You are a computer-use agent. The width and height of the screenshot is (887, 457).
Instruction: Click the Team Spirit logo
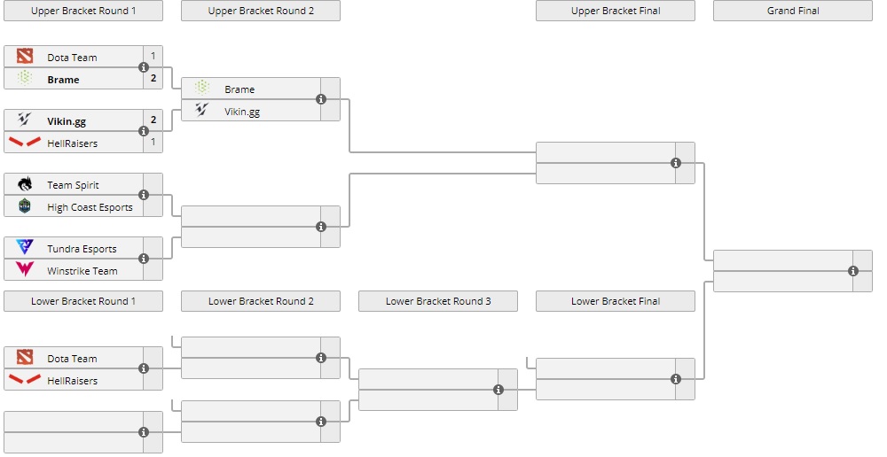25,184
